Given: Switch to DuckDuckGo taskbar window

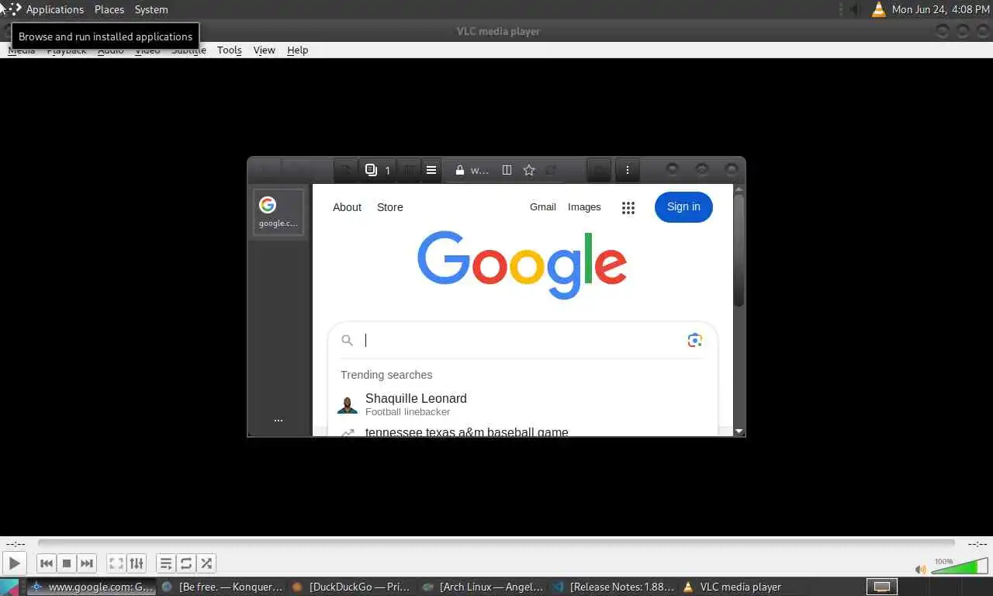Looking at the screenshot, I should (x=353, y=587).
